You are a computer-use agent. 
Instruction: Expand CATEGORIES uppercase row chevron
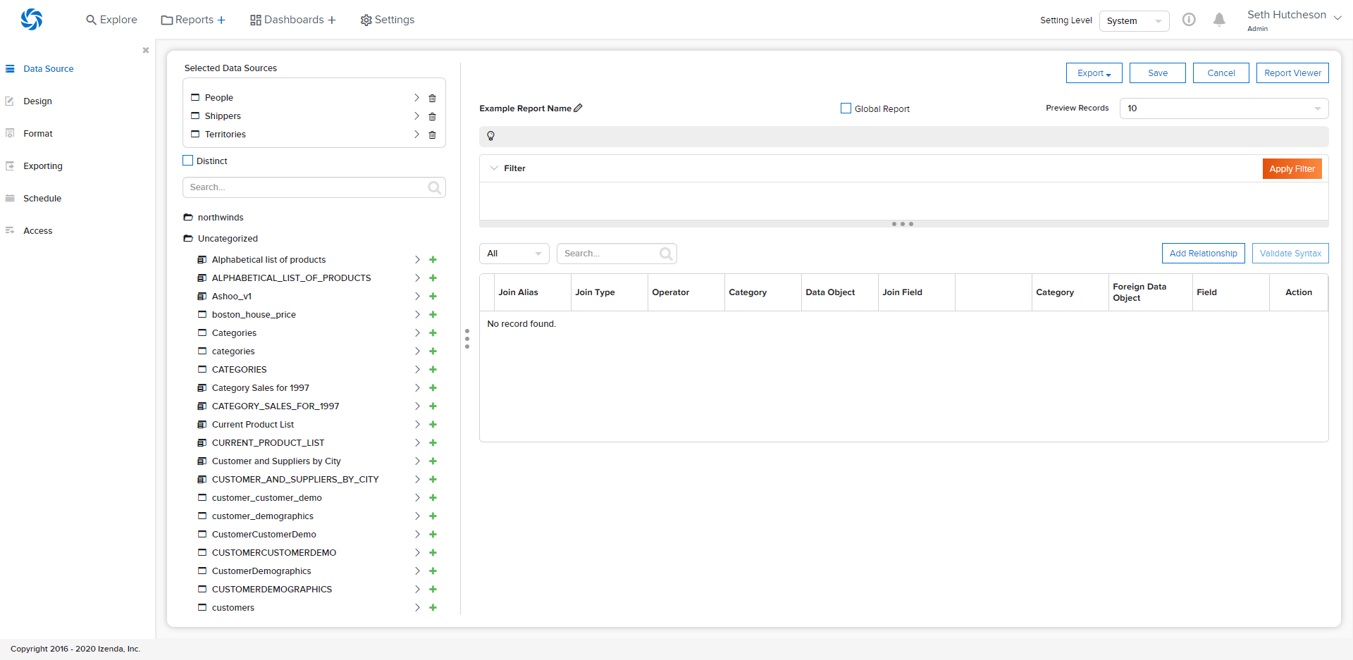coord(417,370)
